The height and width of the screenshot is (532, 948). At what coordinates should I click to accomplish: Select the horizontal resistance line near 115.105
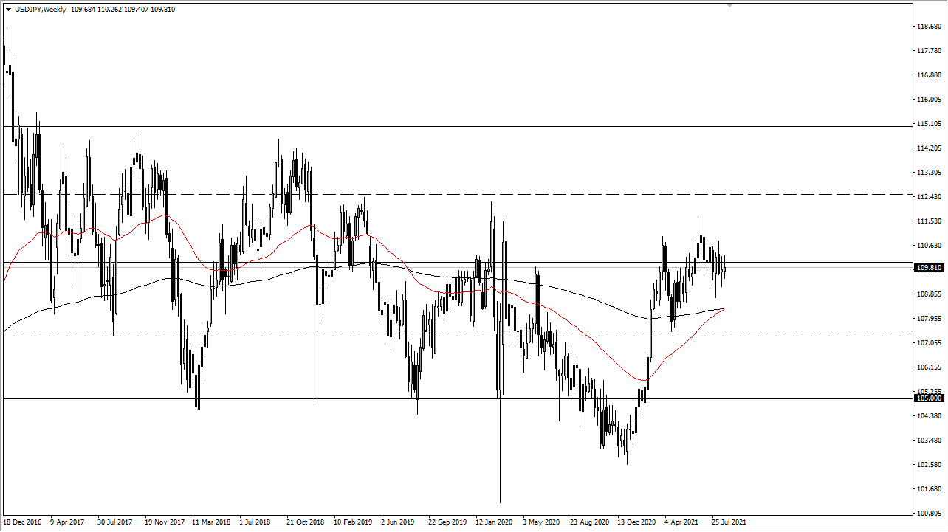pos(443,126)
